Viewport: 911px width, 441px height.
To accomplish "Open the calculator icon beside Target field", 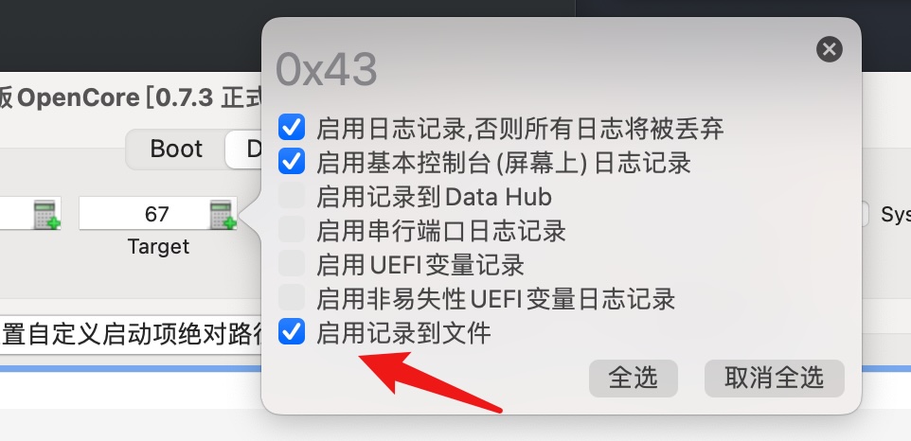I will (x=223, y=215).
